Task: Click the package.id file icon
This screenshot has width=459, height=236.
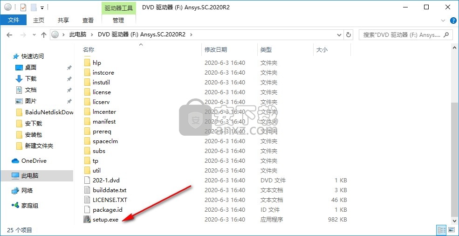Action: pos(87,209)
